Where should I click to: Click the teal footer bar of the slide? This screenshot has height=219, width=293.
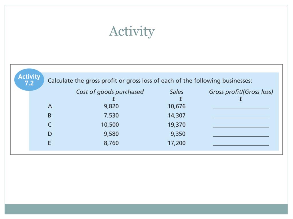[146, 209]
